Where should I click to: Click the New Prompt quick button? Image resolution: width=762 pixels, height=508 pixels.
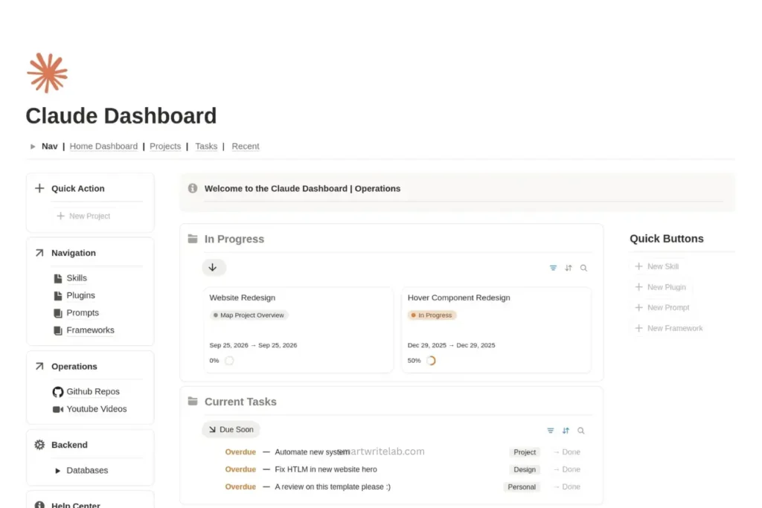pyautogui.click(x=662, y=307)
